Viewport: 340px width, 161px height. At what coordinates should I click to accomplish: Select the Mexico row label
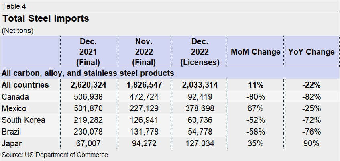coord(14,108)
